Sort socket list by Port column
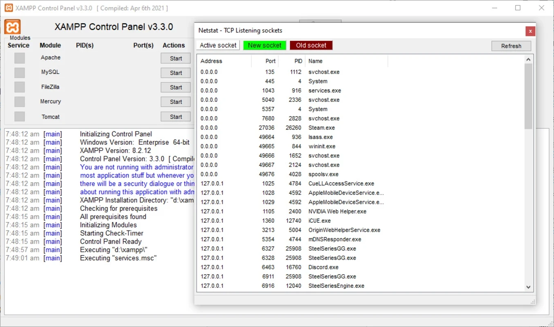 pos(265,61)
